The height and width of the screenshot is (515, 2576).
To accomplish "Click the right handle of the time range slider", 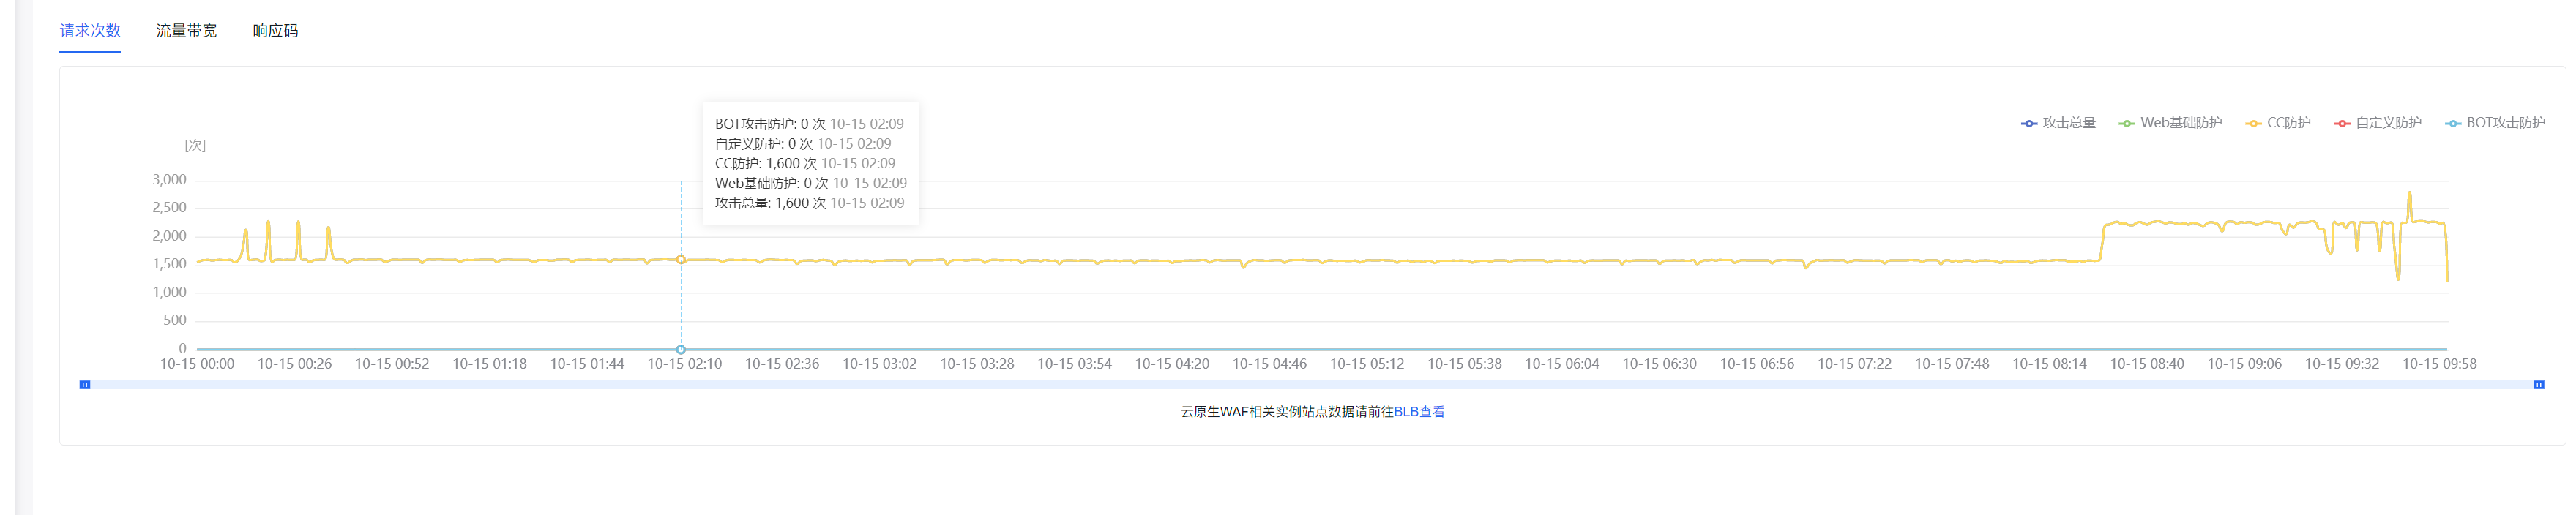I will pyautogui.click(x=2538, y=385).
